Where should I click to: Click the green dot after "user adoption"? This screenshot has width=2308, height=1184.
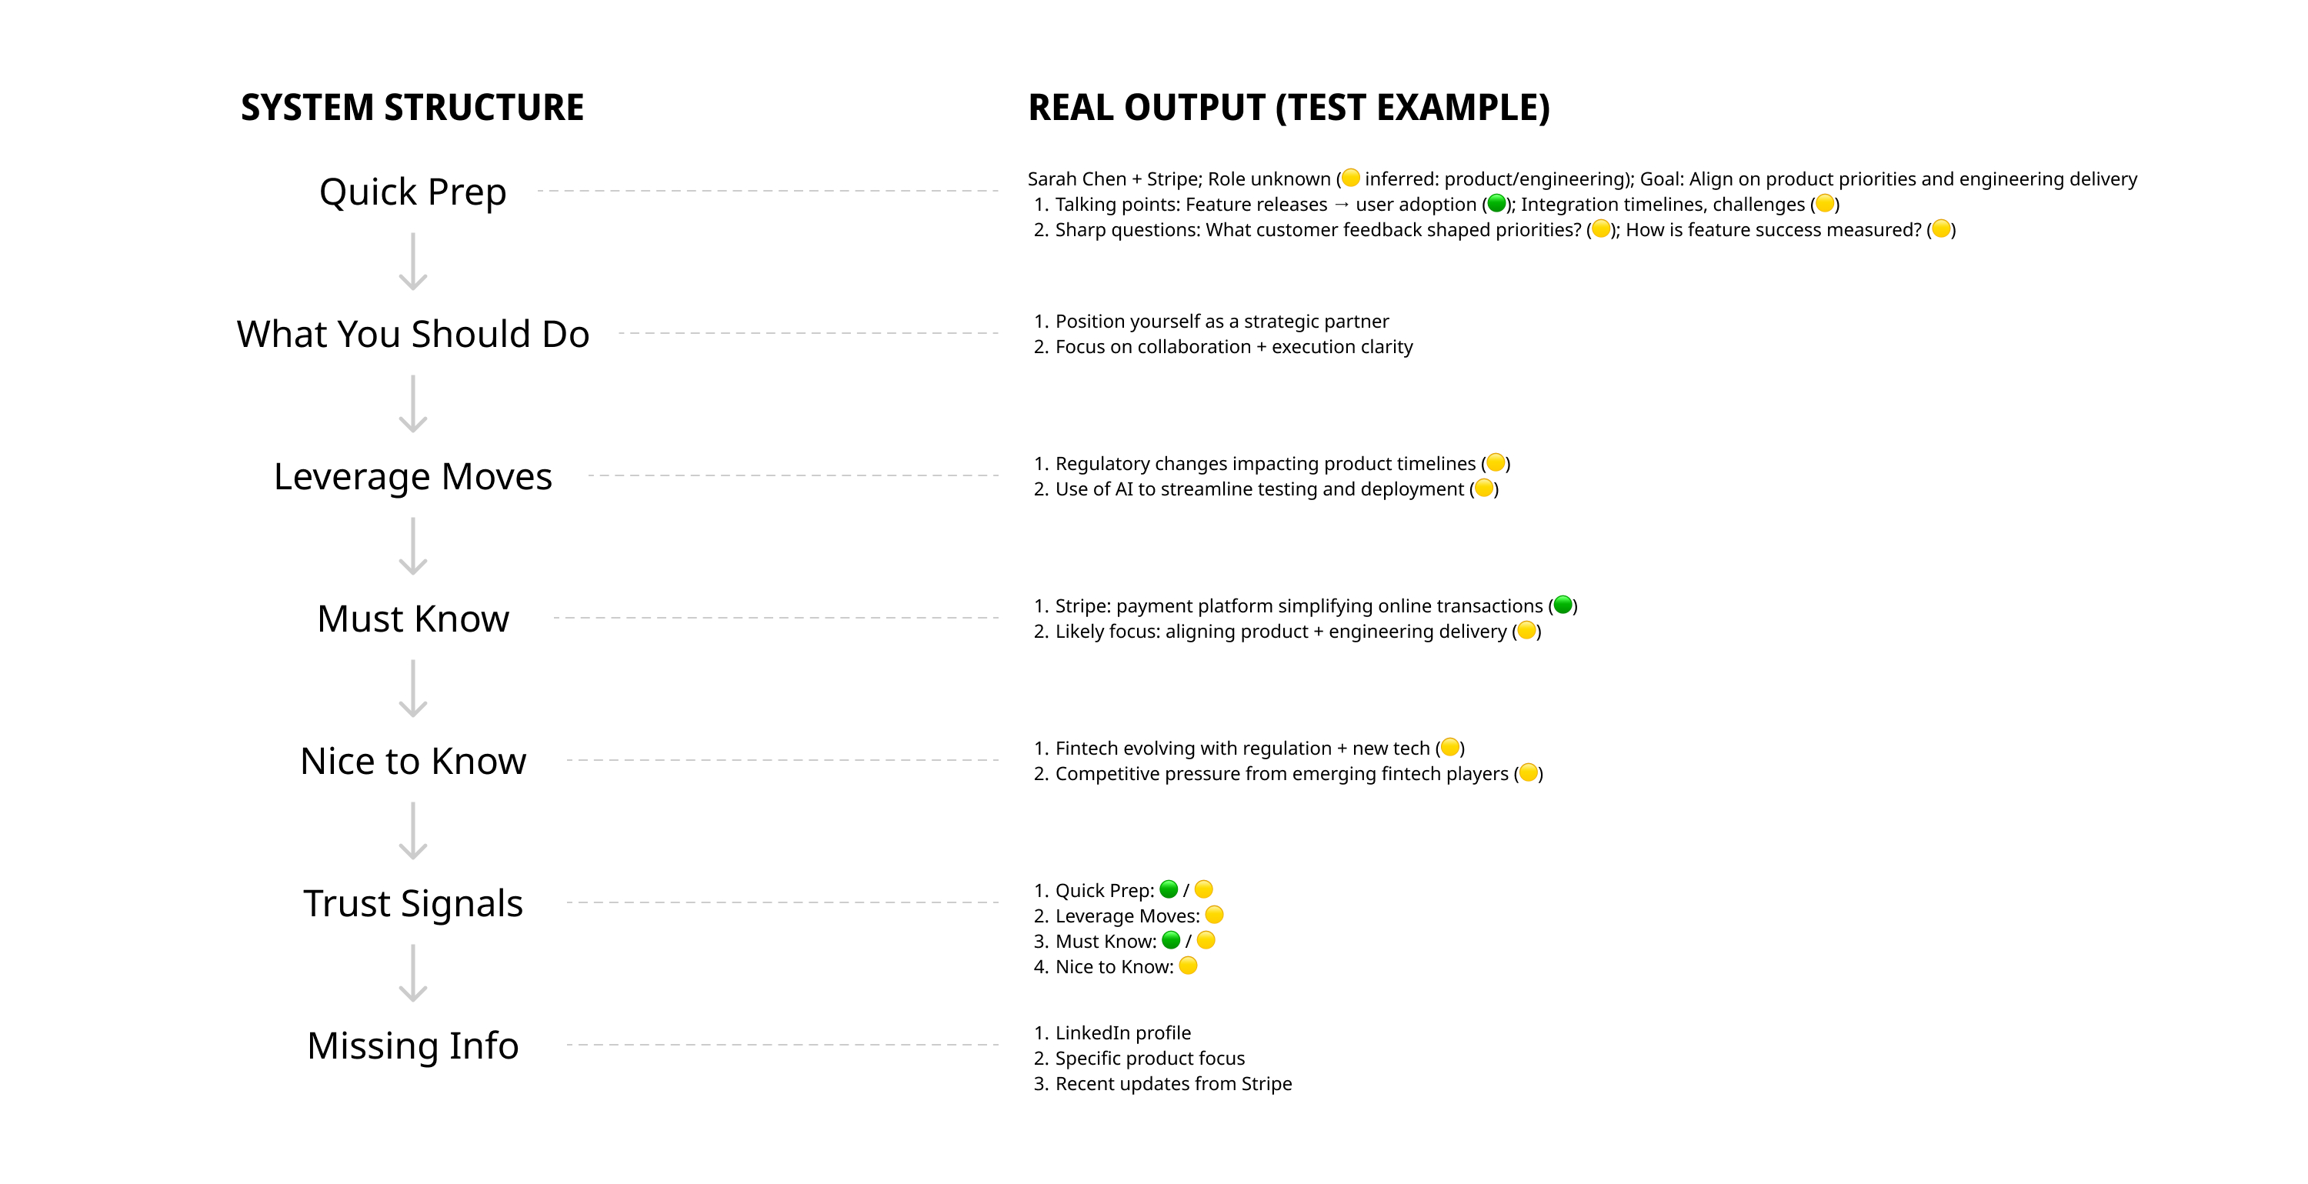[x=1496, y=203]
